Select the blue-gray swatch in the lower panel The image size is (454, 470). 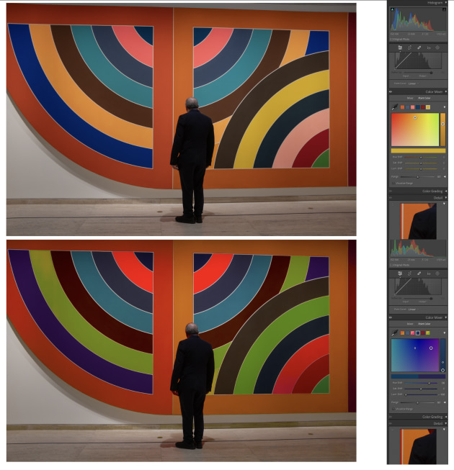(x=407, y=333)
